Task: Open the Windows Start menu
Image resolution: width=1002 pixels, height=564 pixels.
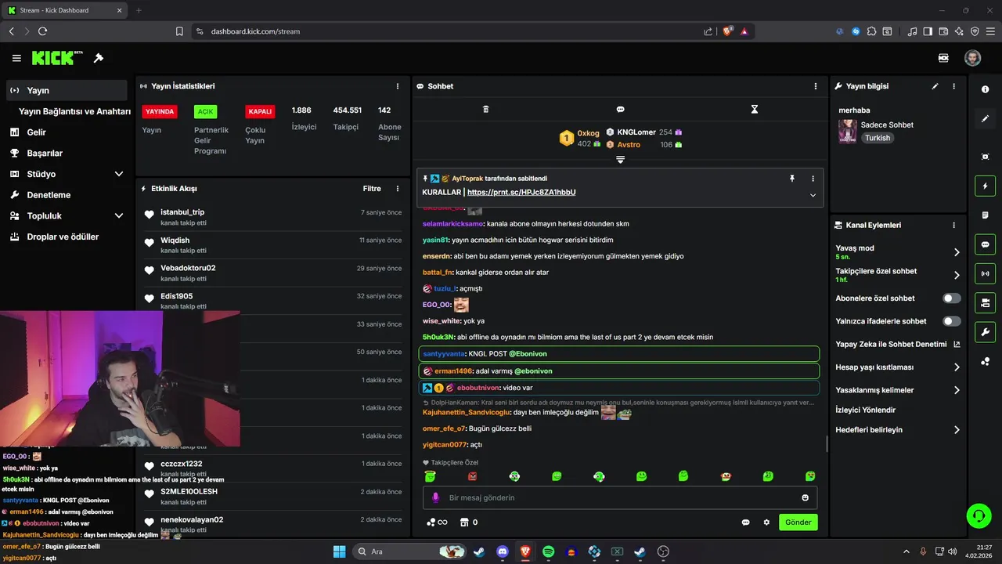Action: coord(339,551)
